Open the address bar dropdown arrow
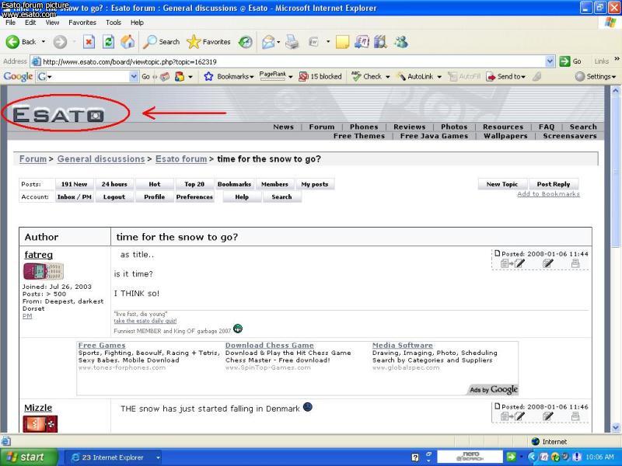This screenshot has height=466, width=622. tap(550, 61)
